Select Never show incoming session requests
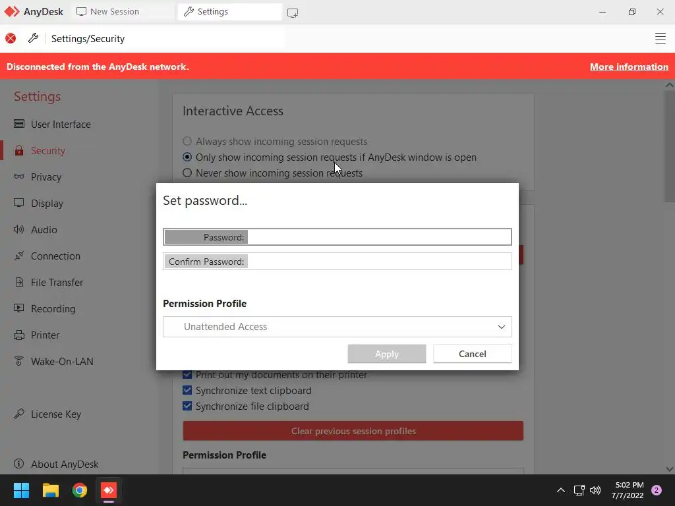 [x=187, y=173]
